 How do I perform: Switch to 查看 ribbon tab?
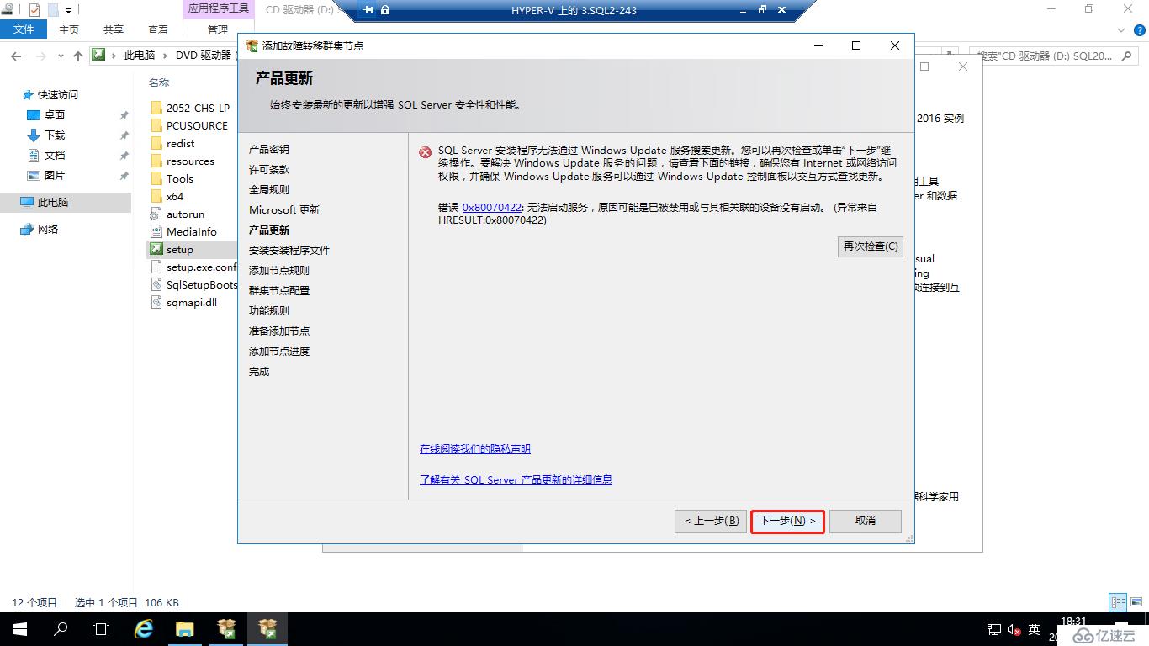pos(158,29)
